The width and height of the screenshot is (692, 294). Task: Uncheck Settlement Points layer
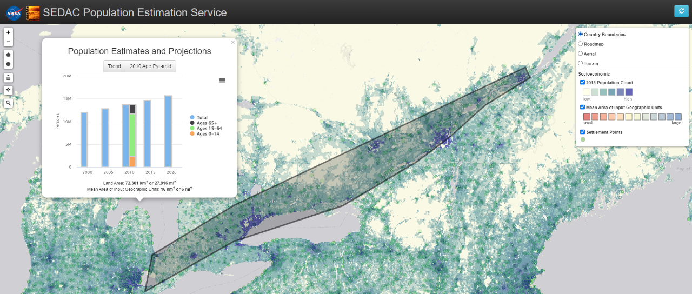coord(582,132)
